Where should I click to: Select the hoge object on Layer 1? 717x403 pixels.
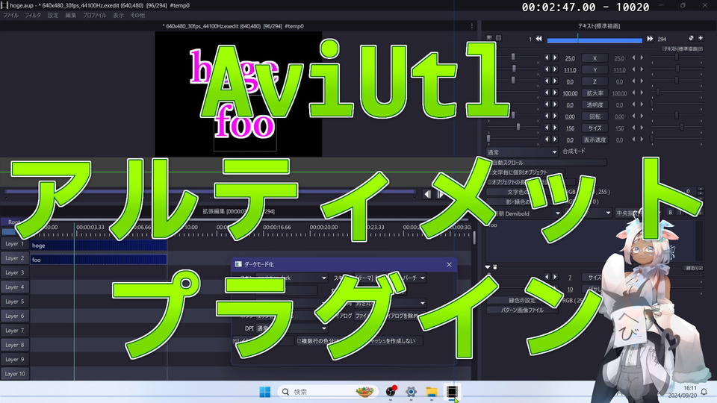click(x=99, y=246)
